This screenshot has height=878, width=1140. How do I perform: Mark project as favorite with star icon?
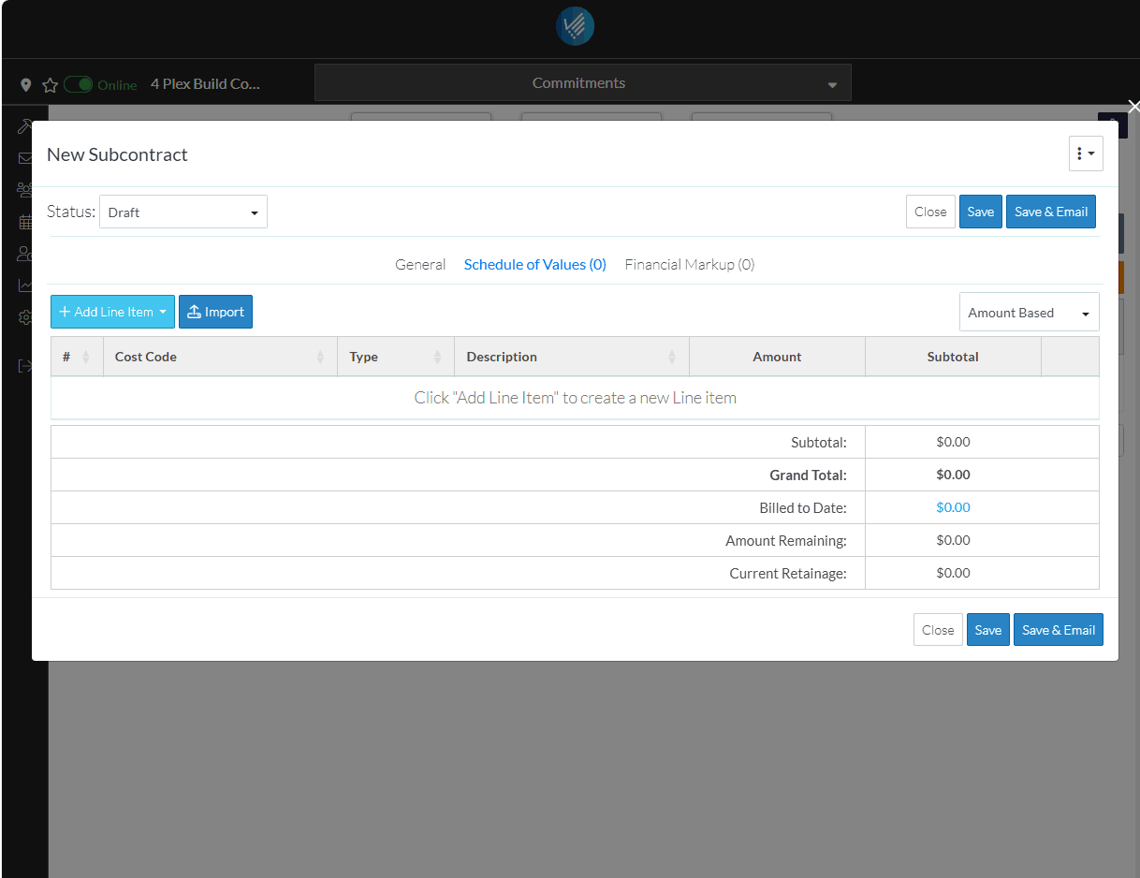50,84
